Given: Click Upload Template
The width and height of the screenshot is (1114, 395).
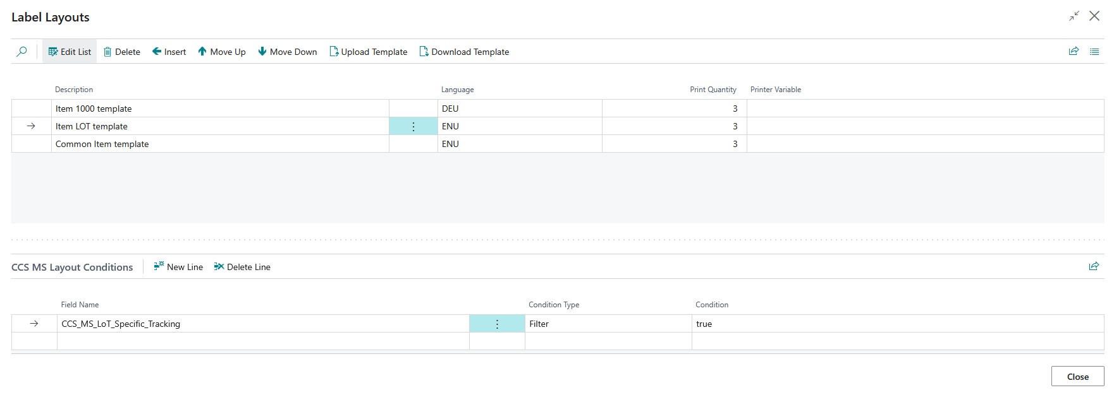Looking at the screenshot, I should (x=368, y=52).
